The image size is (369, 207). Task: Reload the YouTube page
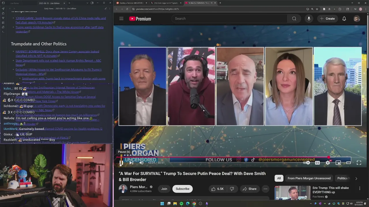coord(127,9)
